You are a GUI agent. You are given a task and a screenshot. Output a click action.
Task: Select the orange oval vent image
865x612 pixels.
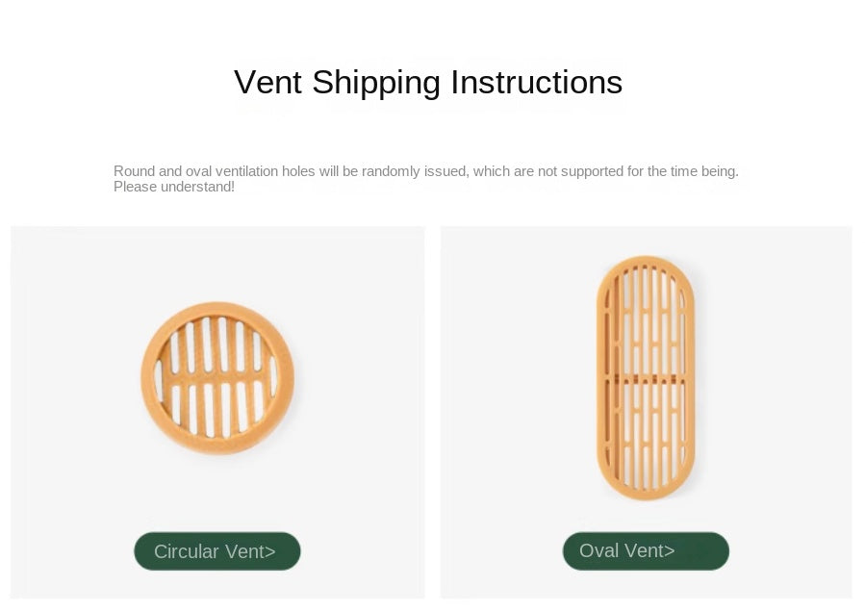pos(646,377)
